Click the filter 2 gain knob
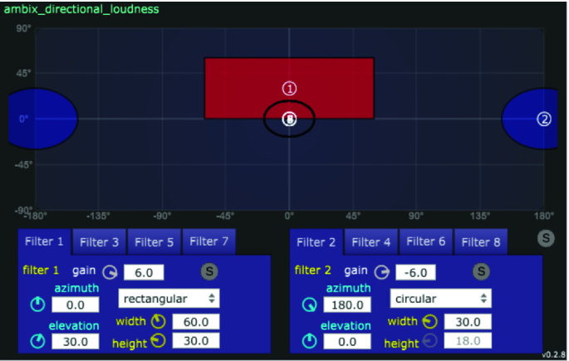Image resolution: width=569 pixels, height=361 pixels. [382, 271]
